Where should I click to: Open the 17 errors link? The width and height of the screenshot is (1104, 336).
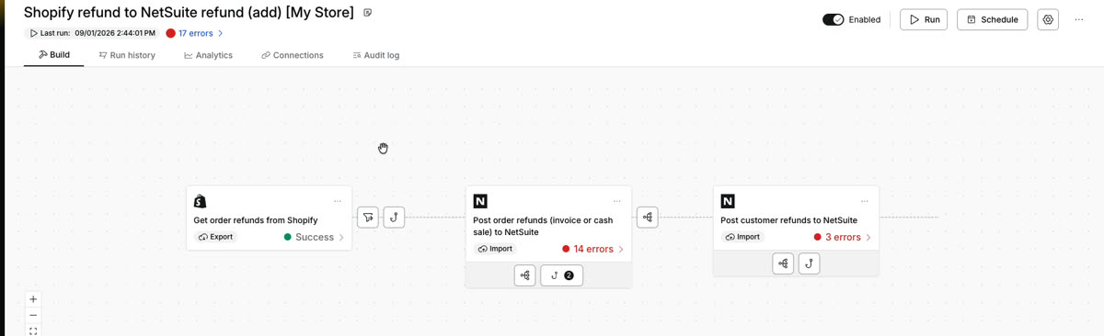coord(195,33)
